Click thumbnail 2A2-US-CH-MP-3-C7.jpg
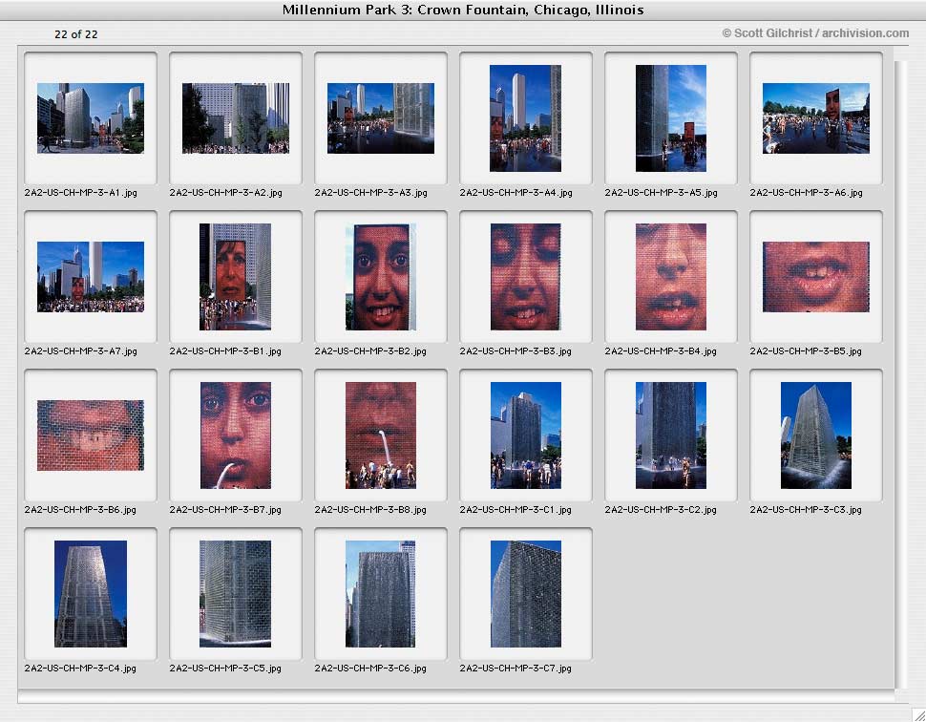 pyautogui.click(x=526, y=594)
